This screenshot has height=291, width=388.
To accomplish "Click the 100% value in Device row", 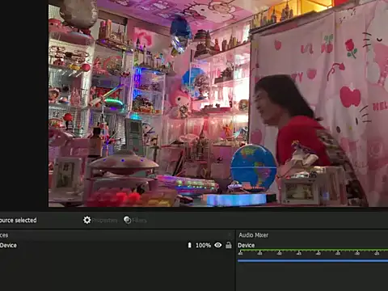I will [203, 245].
